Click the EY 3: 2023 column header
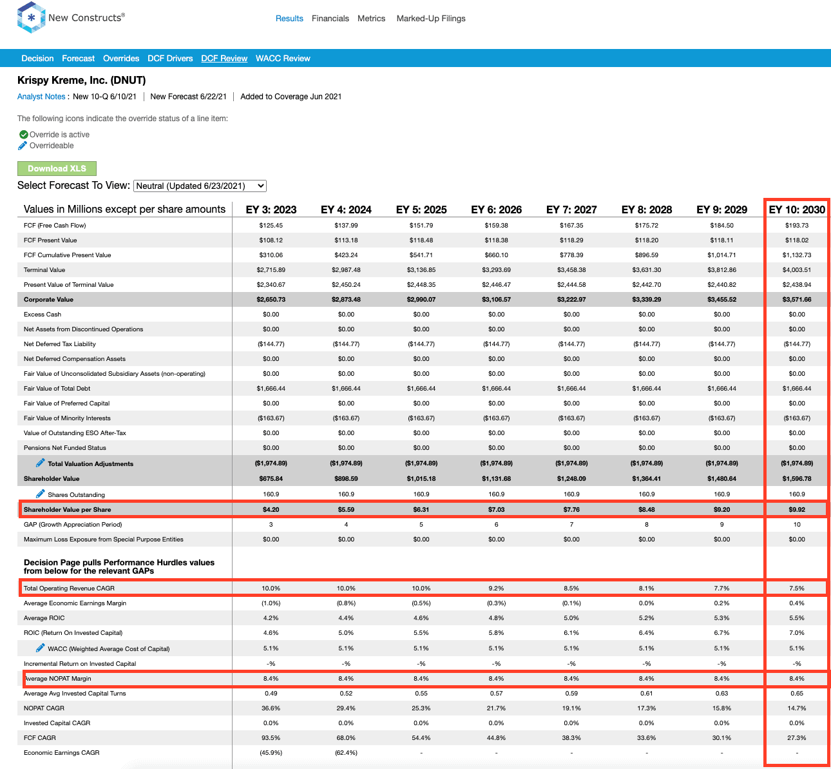This screenshot has height=769, width=831. click(271, 209)
